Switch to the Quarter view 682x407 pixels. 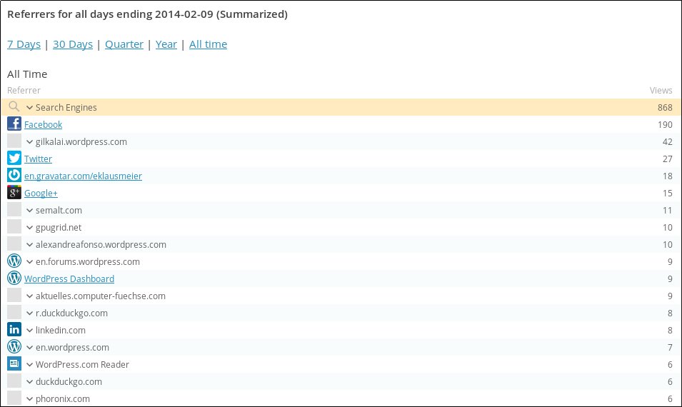click(x=124, y=44)
